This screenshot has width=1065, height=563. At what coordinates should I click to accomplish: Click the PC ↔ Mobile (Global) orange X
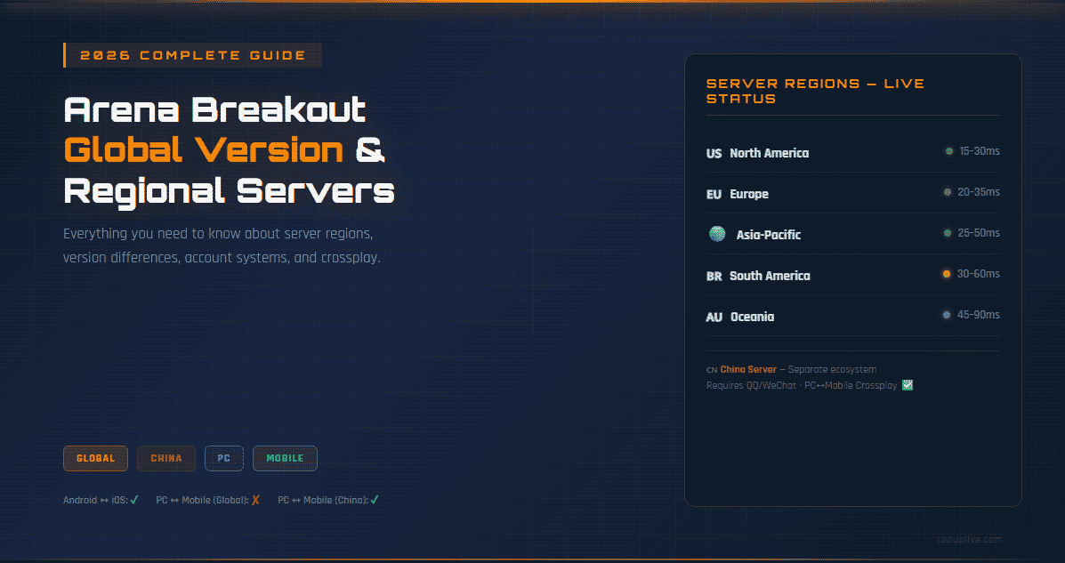[255, 500]
